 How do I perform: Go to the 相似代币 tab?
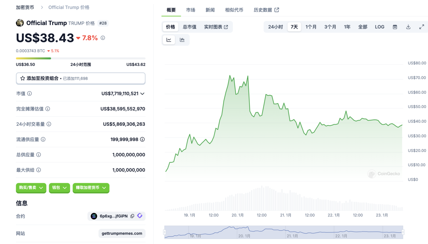[x=234, y=10]
